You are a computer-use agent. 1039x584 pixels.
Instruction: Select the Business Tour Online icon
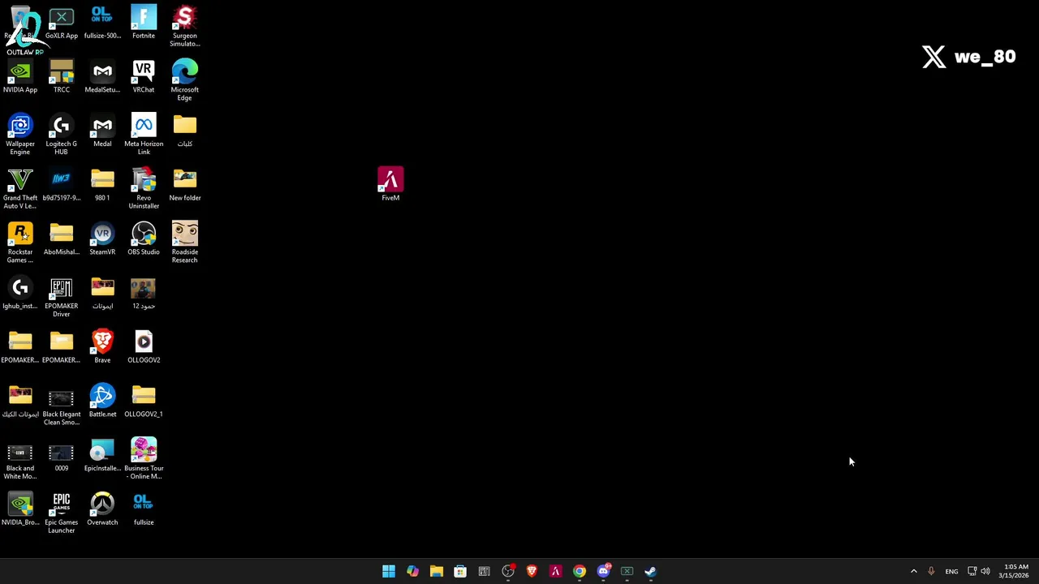click(x=144, y=459)
